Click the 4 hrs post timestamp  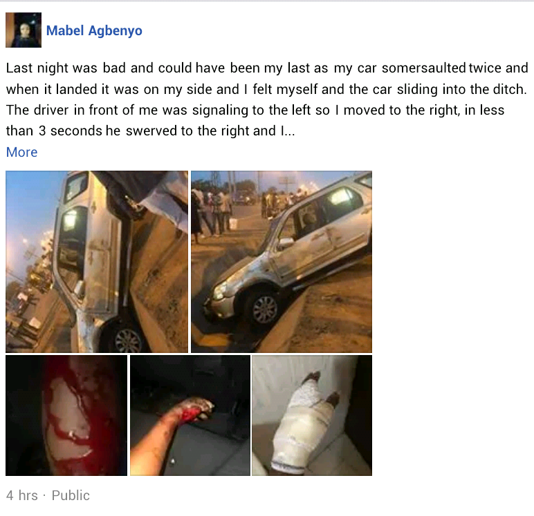pos(22,495)
